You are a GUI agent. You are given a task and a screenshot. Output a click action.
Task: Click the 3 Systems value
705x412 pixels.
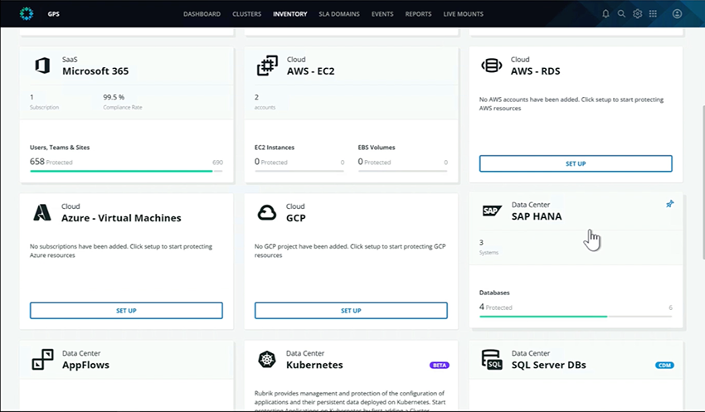pos(481,242)
